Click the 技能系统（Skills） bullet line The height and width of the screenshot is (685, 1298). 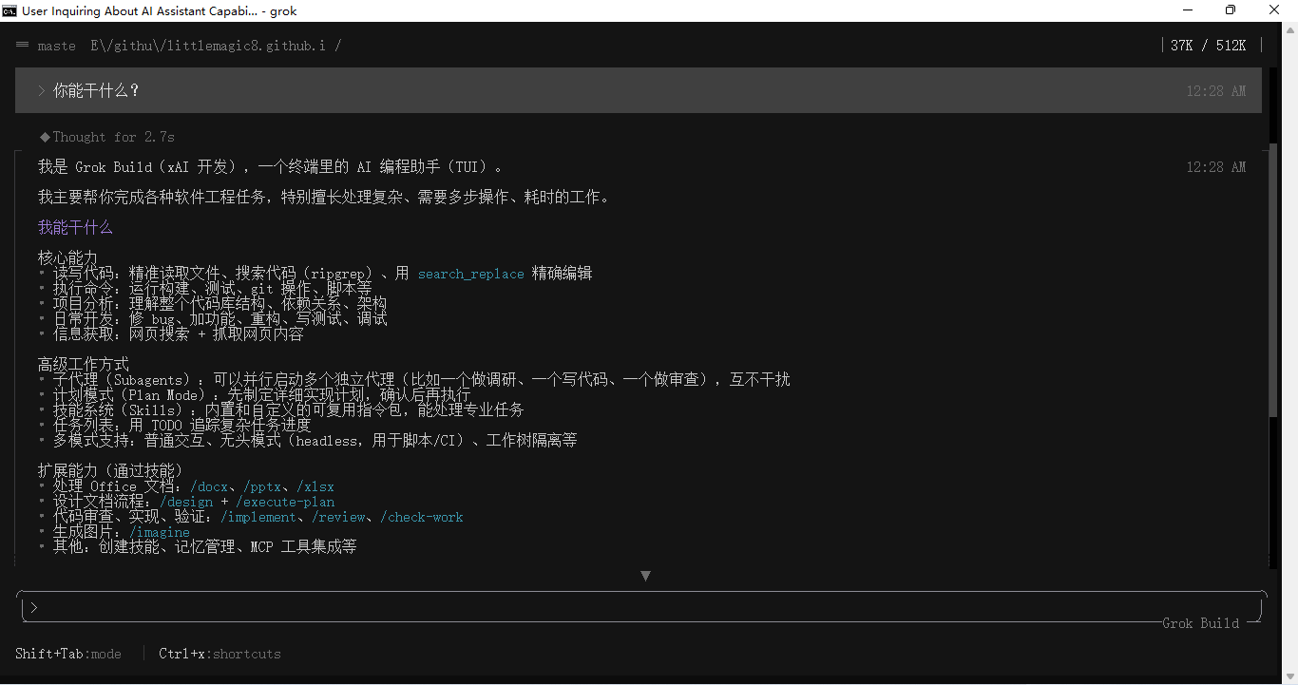[x=281, y=409]
